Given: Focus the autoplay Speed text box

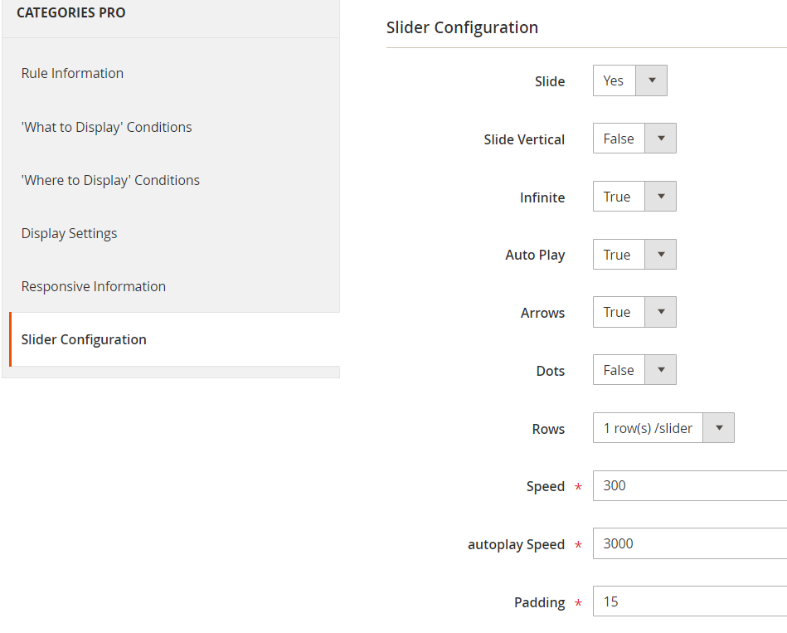Looking at the screenshot, I should tap(688, 544).
